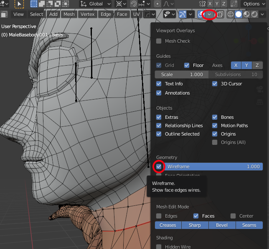Toggle the Creases overlay button
Viewport: 269px width, 249px height.
(x=168, y=225)
